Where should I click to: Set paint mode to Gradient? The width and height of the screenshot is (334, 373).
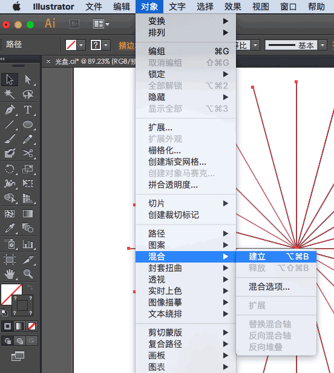(19, 327)
